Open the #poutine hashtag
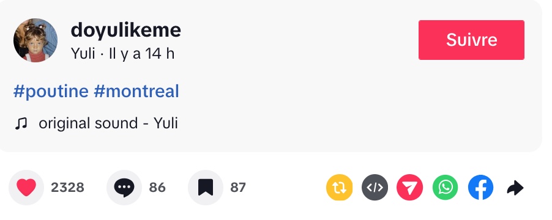Image resolution: width=552 pixels, height=220 pixels. (x=51, y=92)
